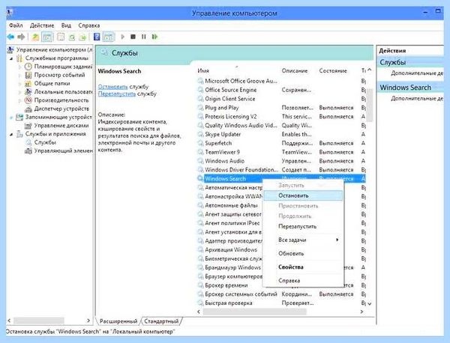Toggle the Show/Hide Console Tree icon
450x343 pixels.
pyautogui.click(x=47, y=37)
